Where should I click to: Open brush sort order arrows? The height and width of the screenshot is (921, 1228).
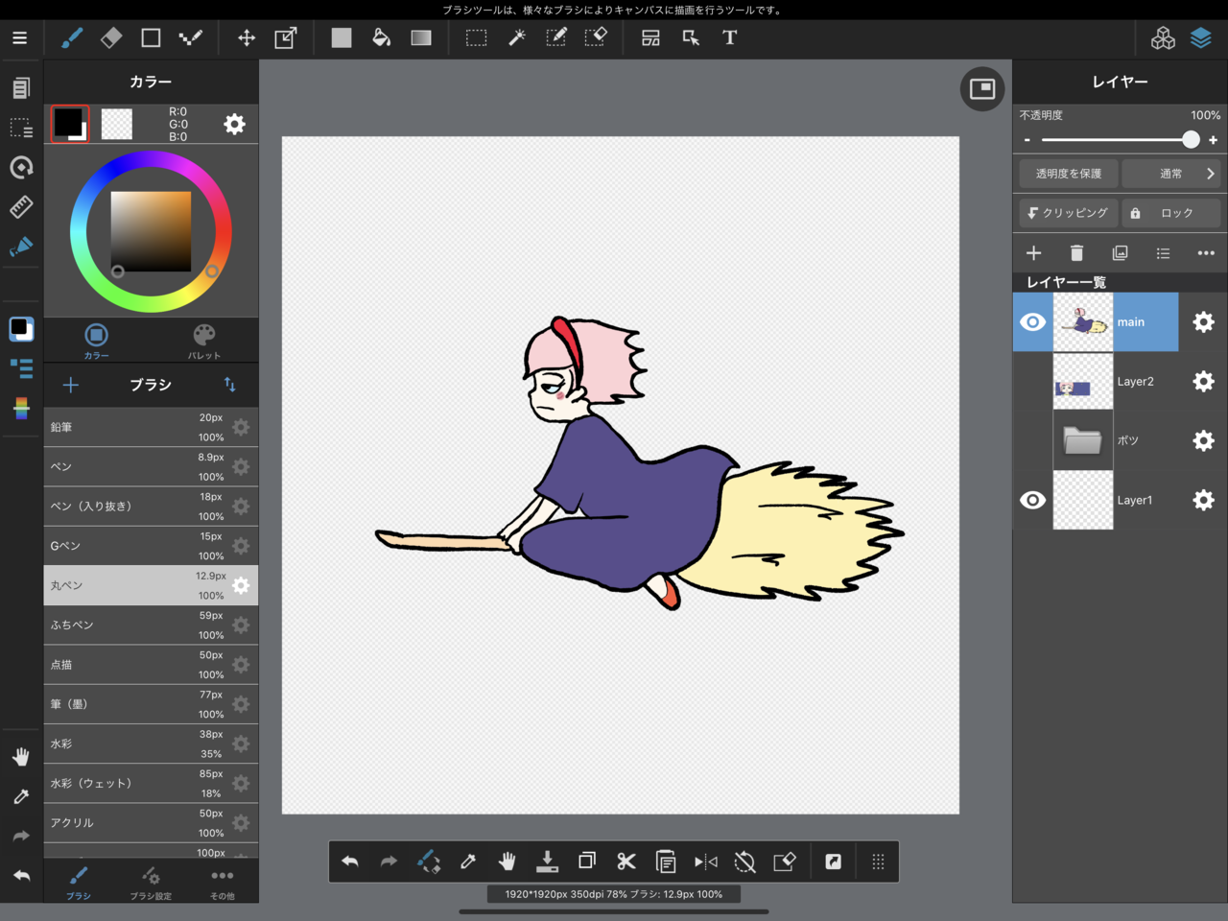(230, 385)
